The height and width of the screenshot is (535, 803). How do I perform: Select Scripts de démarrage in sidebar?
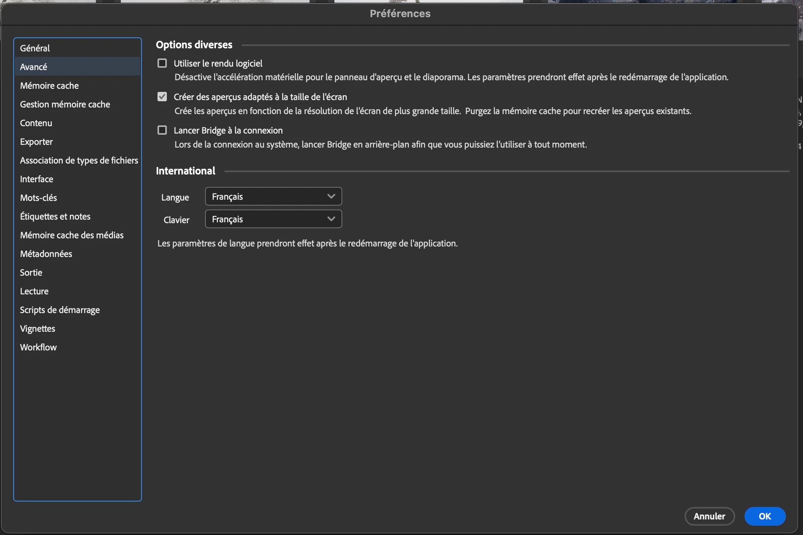pyautogui.click(x=60, y=310)
